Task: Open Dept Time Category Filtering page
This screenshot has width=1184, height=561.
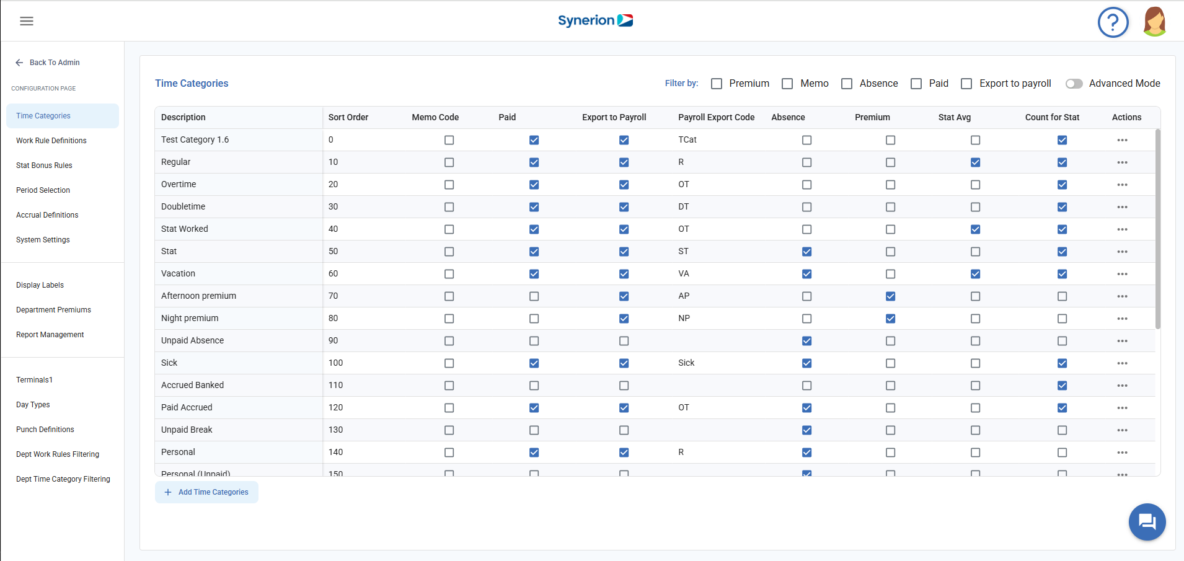Action: tap(63, 479)
